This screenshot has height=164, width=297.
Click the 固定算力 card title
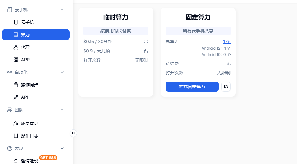click(198, 17)
